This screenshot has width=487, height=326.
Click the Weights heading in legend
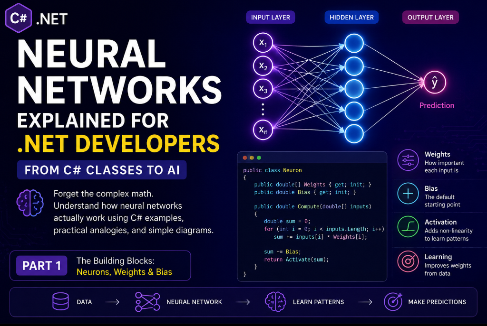tap(438, 154)
